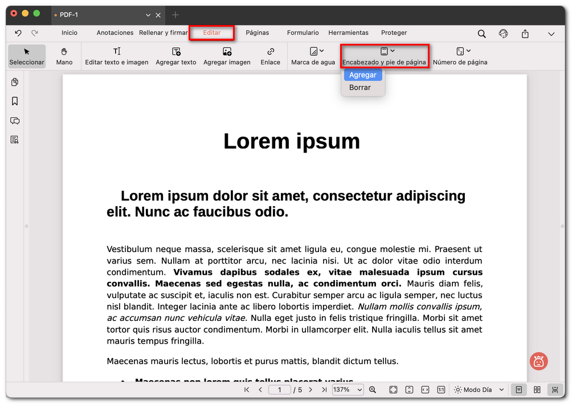
Task: Choose the Agregar imagen tool
Action: [x=227, y=56]
